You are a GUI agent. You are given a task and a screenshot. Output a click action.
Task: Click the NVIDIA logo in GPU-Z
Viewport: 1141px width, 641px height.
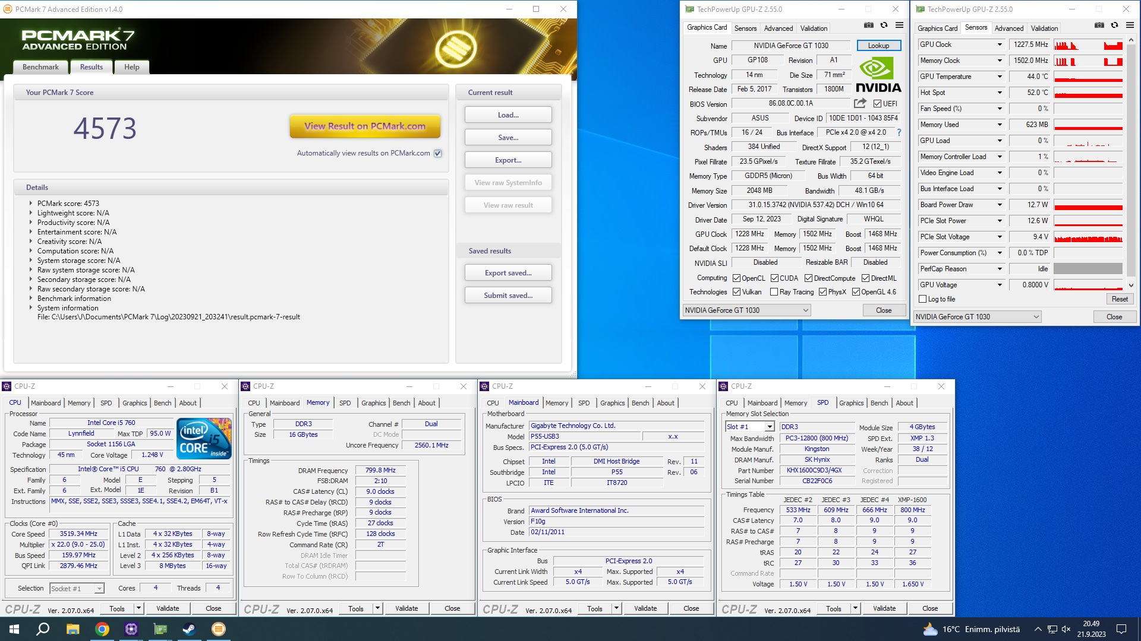pyautogui.click(x=878, y=75)
